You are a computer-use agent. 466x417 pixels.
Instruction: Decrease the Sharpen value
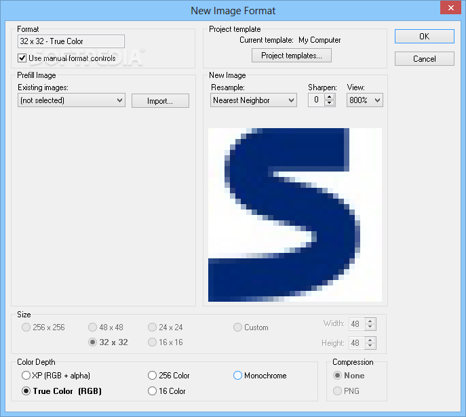click(329, 103)
